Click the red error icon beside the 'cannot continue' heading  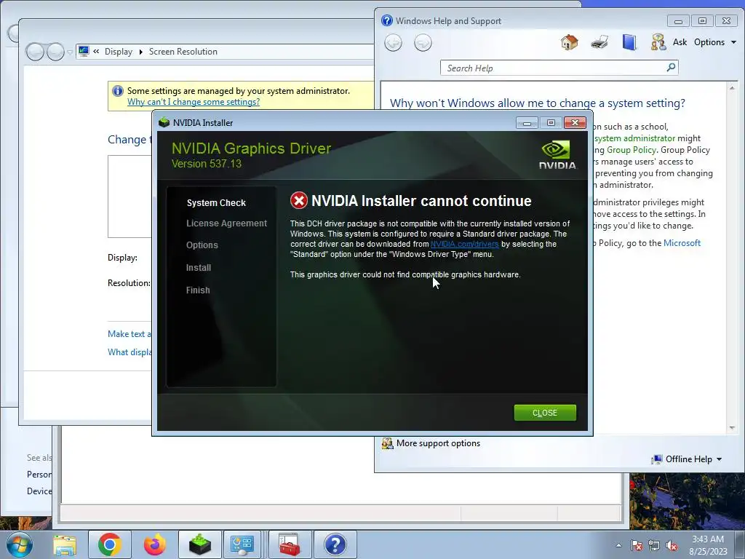pos(299,201)
